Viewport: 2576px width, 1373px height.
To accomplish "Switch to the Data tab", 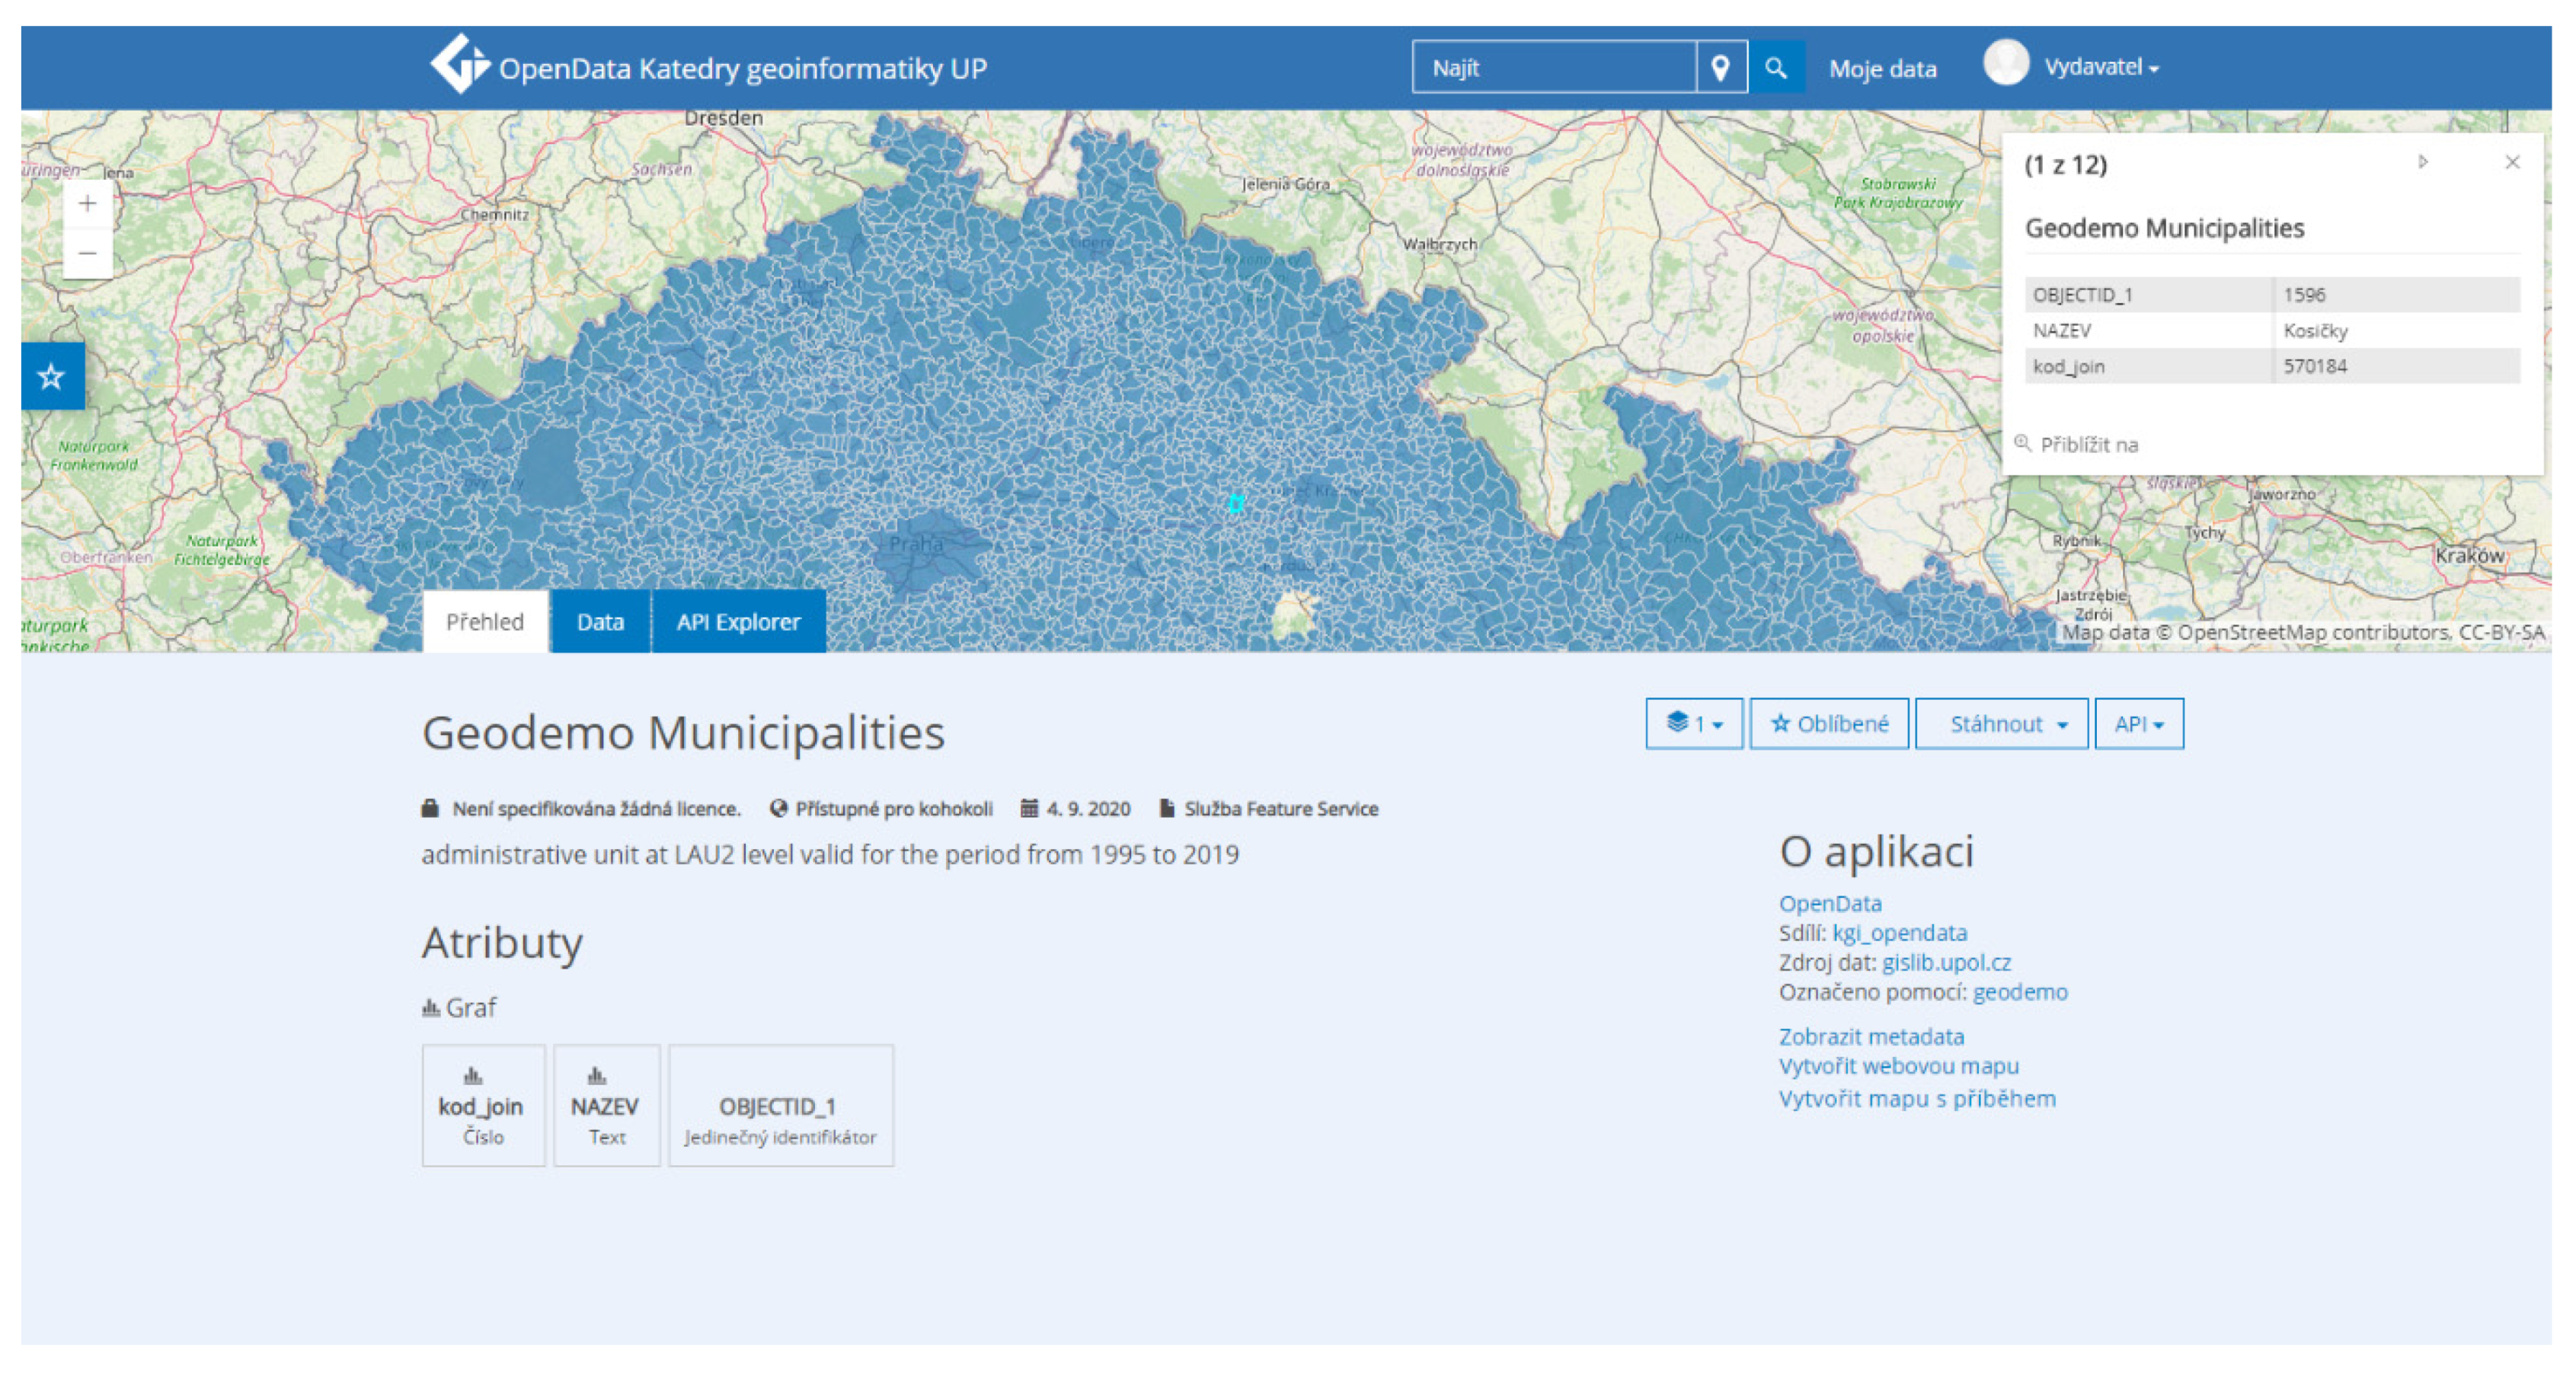I will pyautogui.click(x=600, y=621).
